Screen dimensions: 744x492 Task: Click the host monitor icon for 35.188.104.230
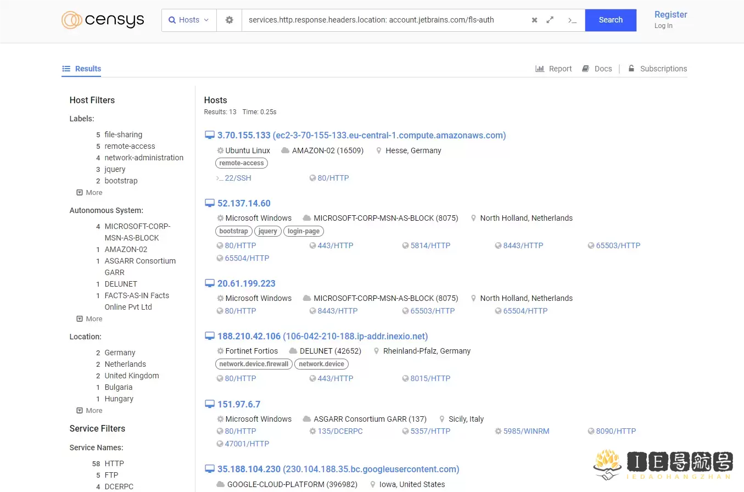tap(209, 469)
